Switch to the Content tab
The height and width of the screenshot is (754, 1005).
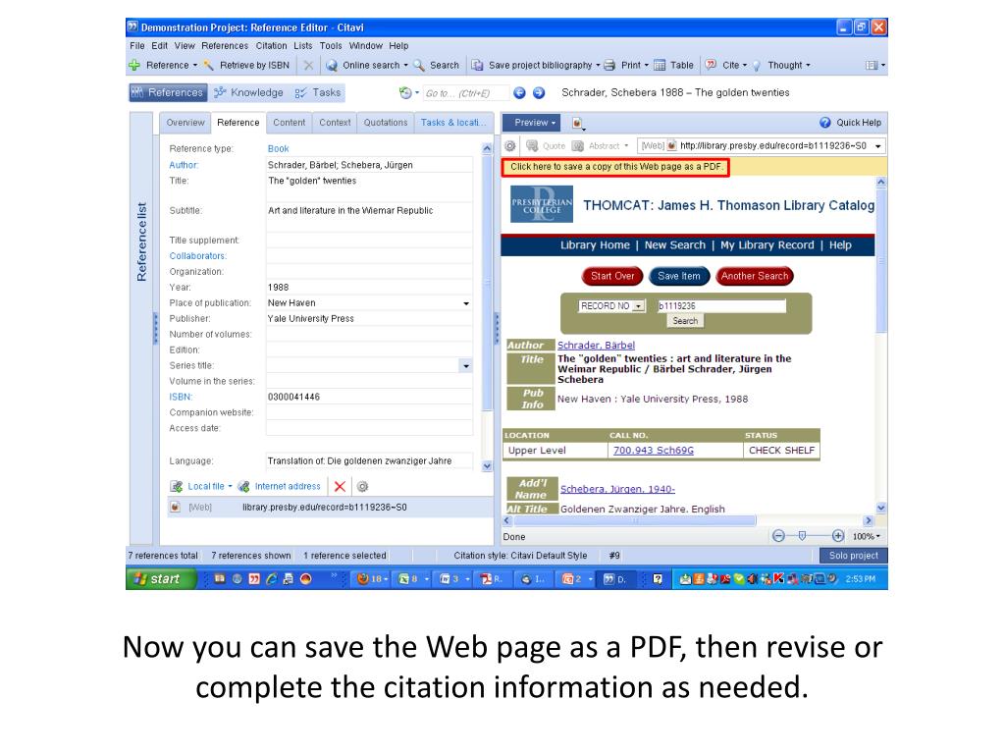pyautogui.click(x=290, y=123)
